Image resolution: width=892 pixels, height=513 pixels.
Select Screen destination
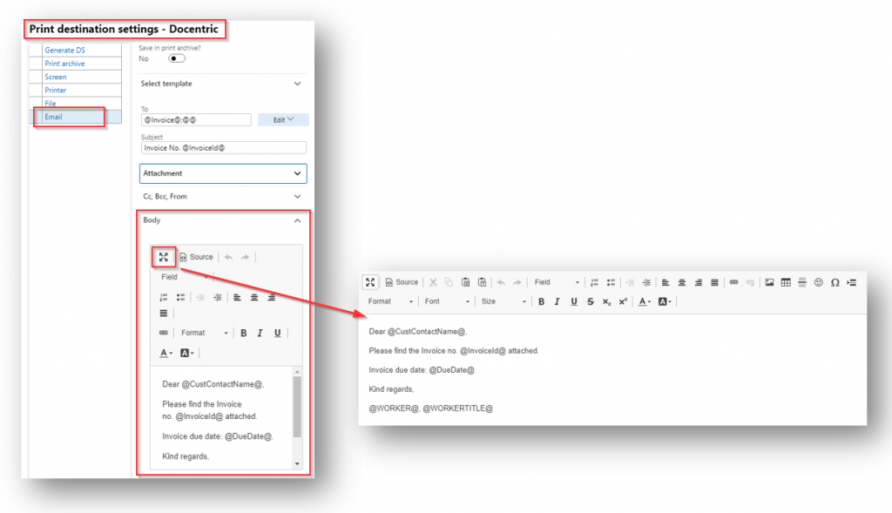pos(56,77)
